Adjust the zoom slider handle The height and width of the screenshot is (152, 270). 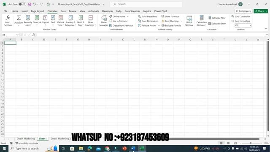coord(251,143)
